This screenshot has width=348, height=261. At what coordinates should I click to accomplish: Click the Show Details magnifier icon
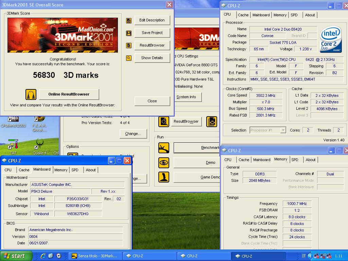coord(129,58)
